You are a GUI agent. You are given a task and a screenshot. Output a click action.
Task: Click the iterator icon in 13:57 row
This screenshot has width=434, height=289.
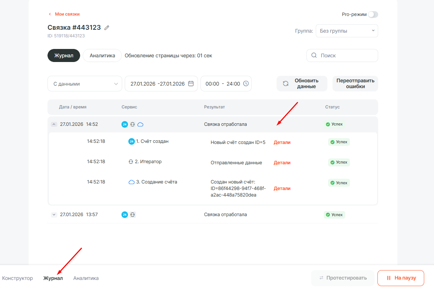[x=133, y=215]
